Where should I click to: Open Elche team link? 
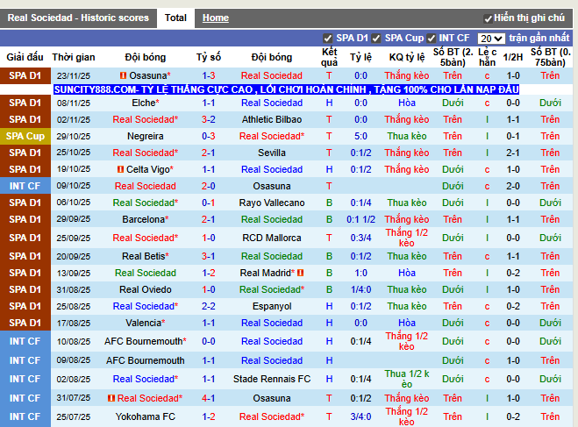pos(143,103)
